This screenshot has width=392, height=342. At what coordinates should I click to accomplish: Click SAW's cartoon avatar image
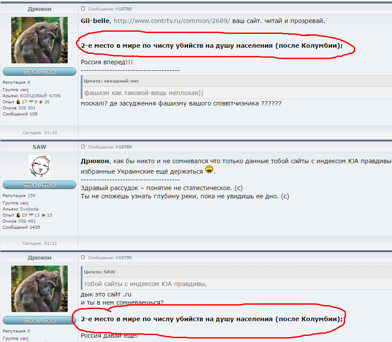tap(40, 166)
